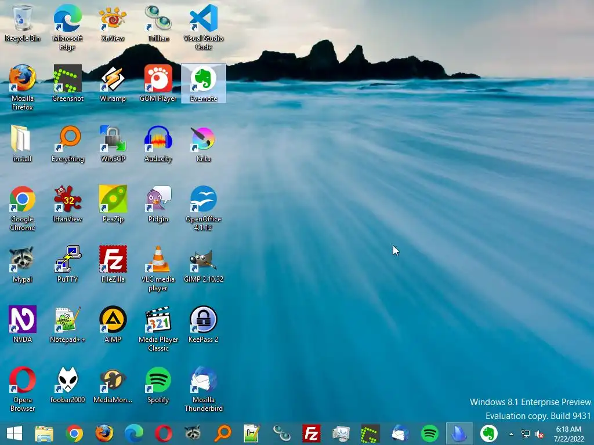Select the Pidgin desktop shortcut

tap(158, 204)
